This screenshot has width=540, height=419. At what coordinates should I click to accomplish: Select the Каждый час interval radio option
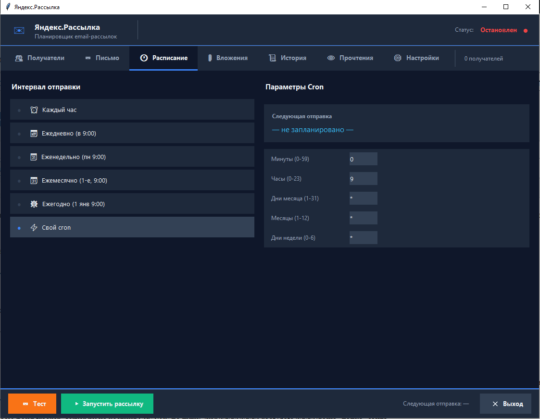[x=19, y=111]
